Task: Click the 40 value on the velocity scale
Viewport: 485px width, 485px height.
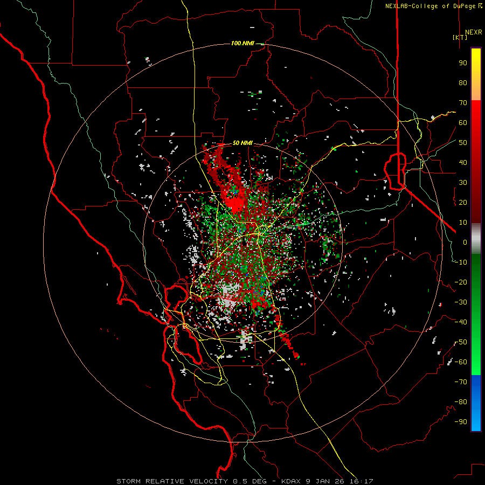Action: pos(463,162)
